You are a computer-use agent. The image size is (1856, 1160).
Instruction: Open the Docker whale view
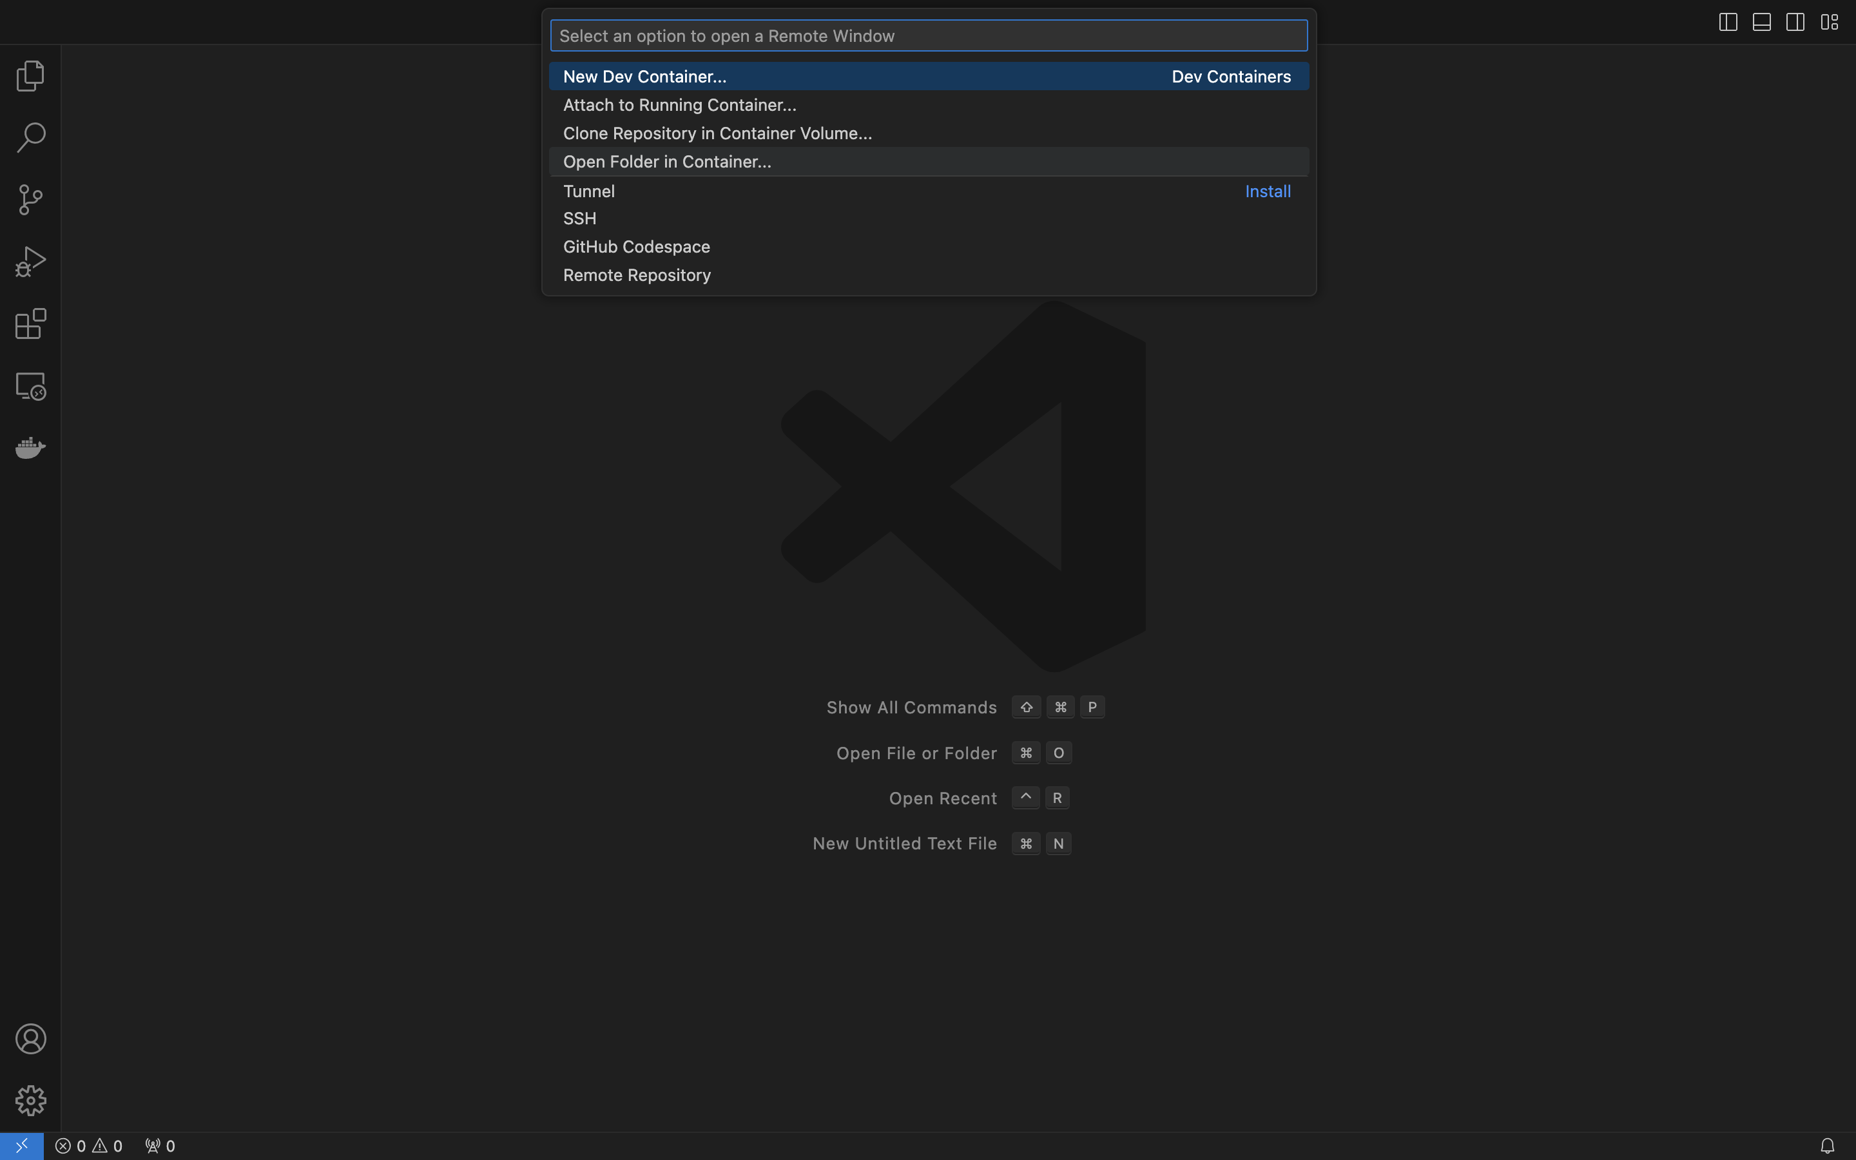pyautogui.click(x=31, y=447)
